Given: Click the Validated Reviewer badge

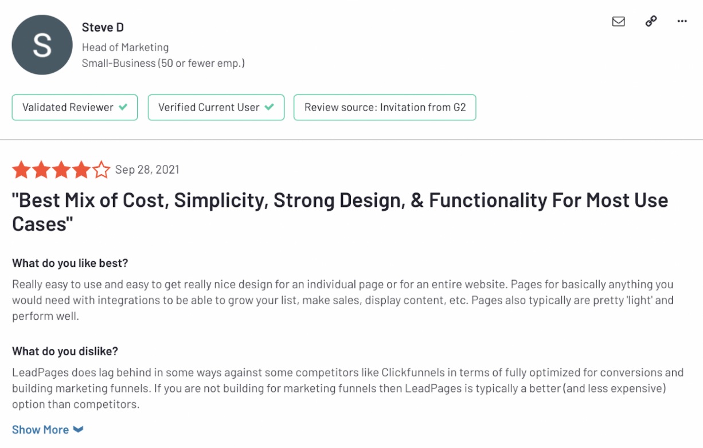Looking at the screenshot, I should tap(75, 107).
